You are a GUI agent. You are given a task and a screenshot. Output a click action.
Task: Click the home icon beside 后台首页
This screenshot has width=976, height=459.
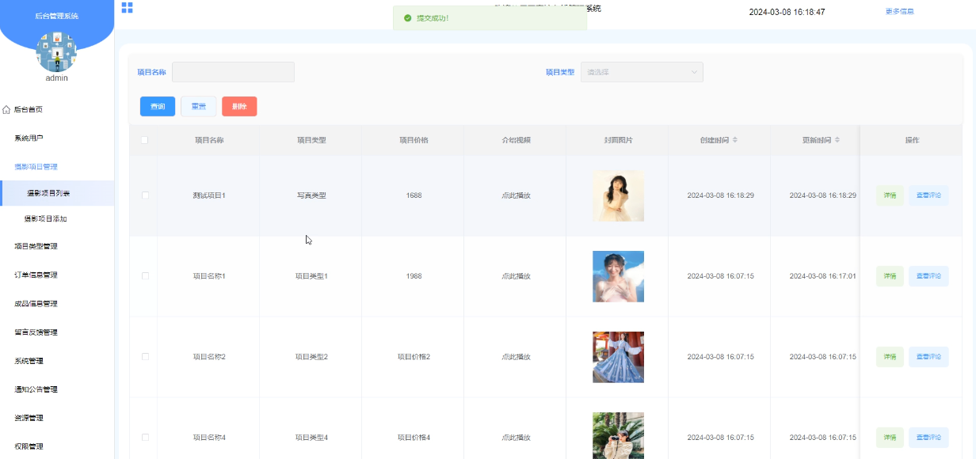[6, 109]
